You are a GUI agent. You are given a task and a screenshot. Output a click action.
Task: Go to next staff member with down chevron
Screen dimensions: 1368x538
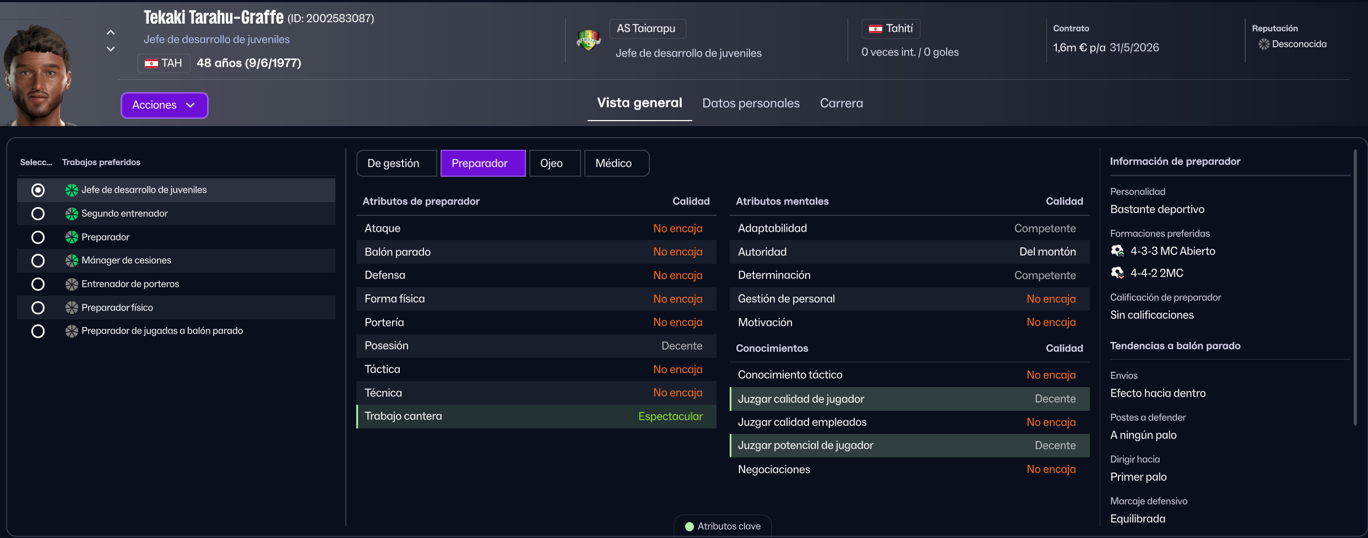click(x=111, y=49)
